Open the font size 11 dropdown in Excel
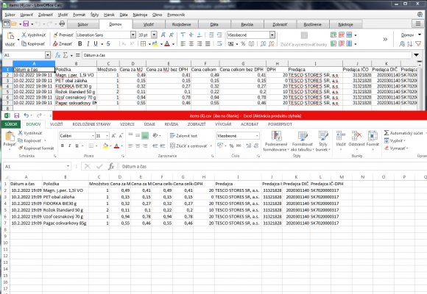This screenshot has width=427, height=294. click(107, 136)
